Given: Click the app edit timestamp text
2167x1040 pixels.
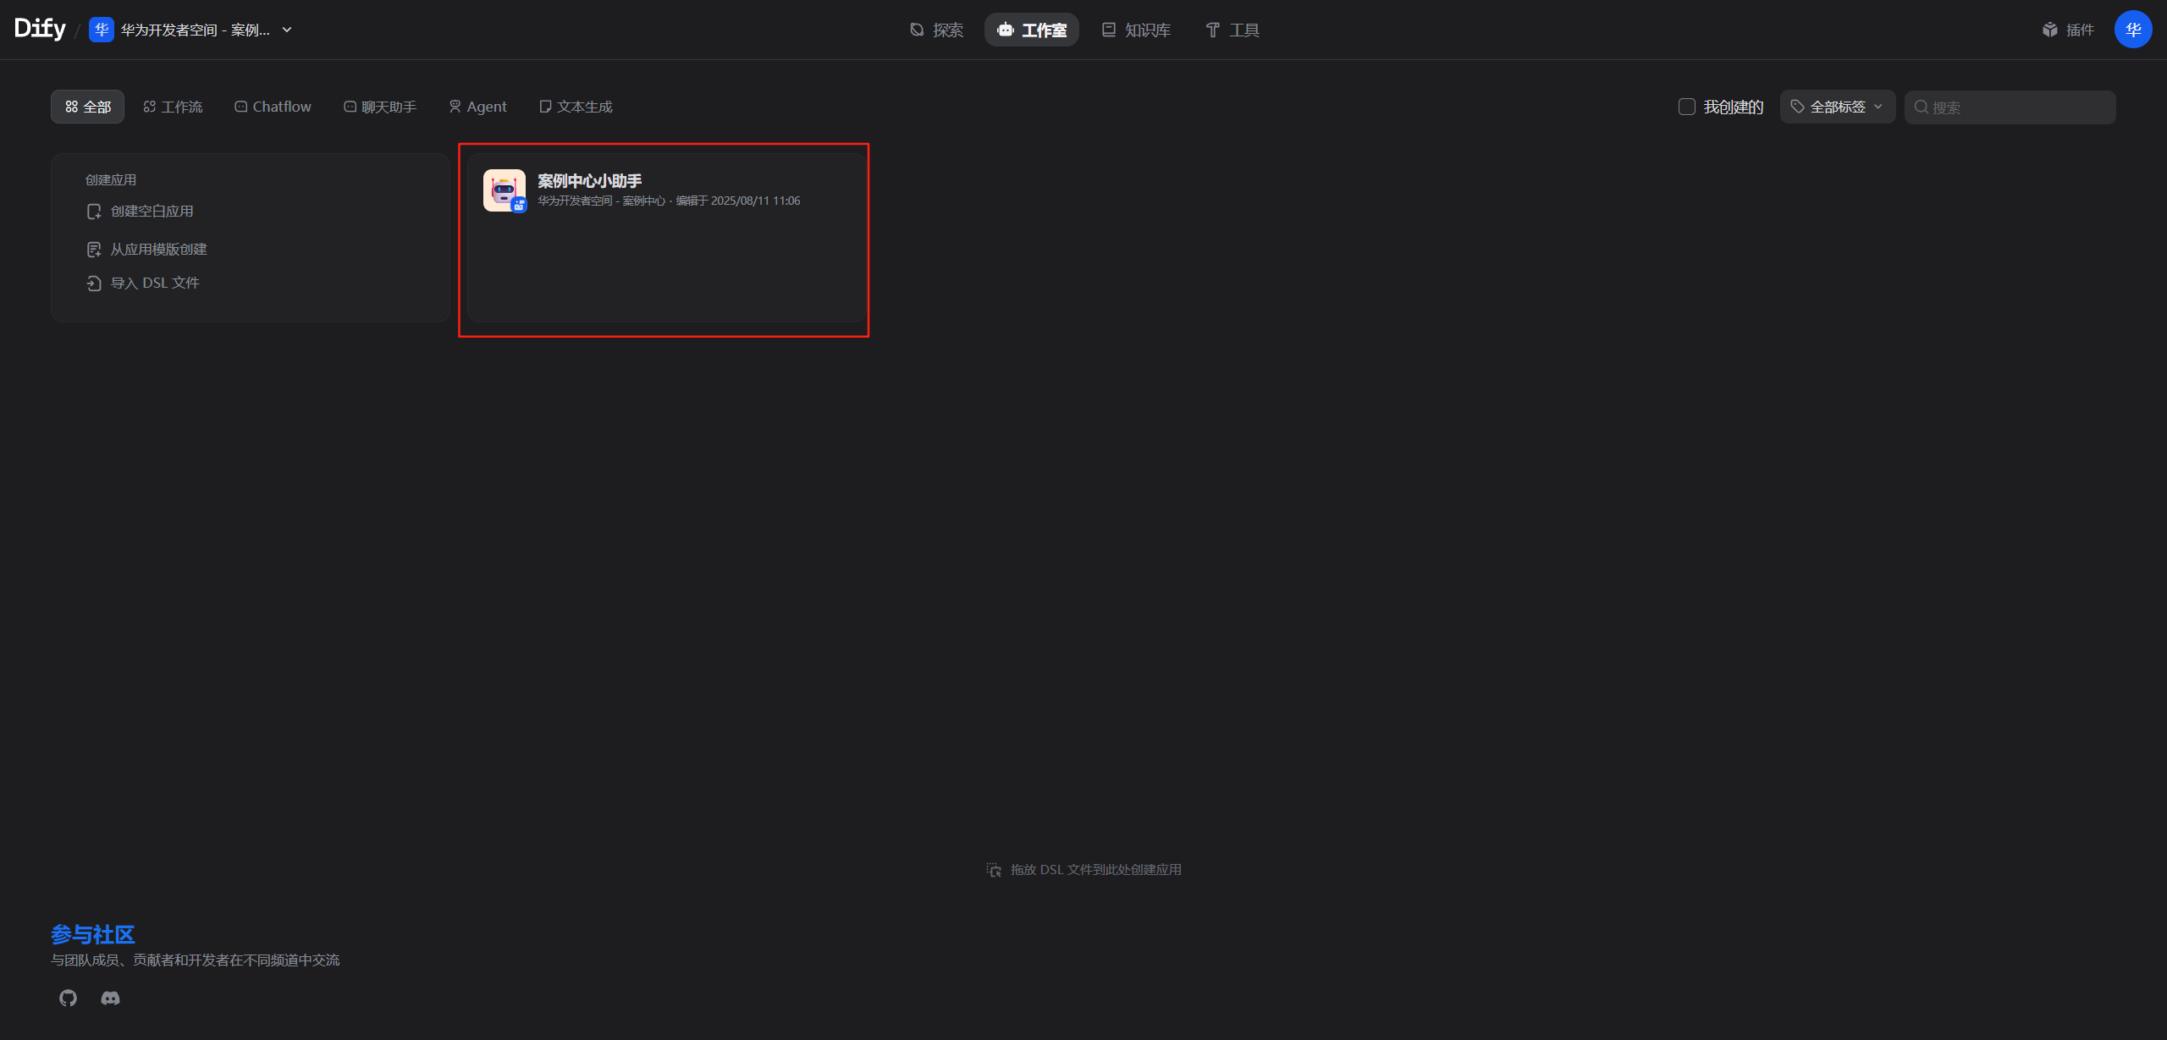Looking at the screenshot, I should pos(738,201).
